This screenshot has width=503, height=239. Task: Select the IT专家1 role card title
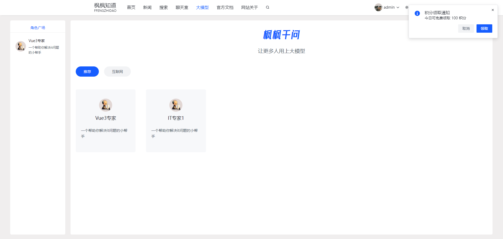(x=176, y=118)
